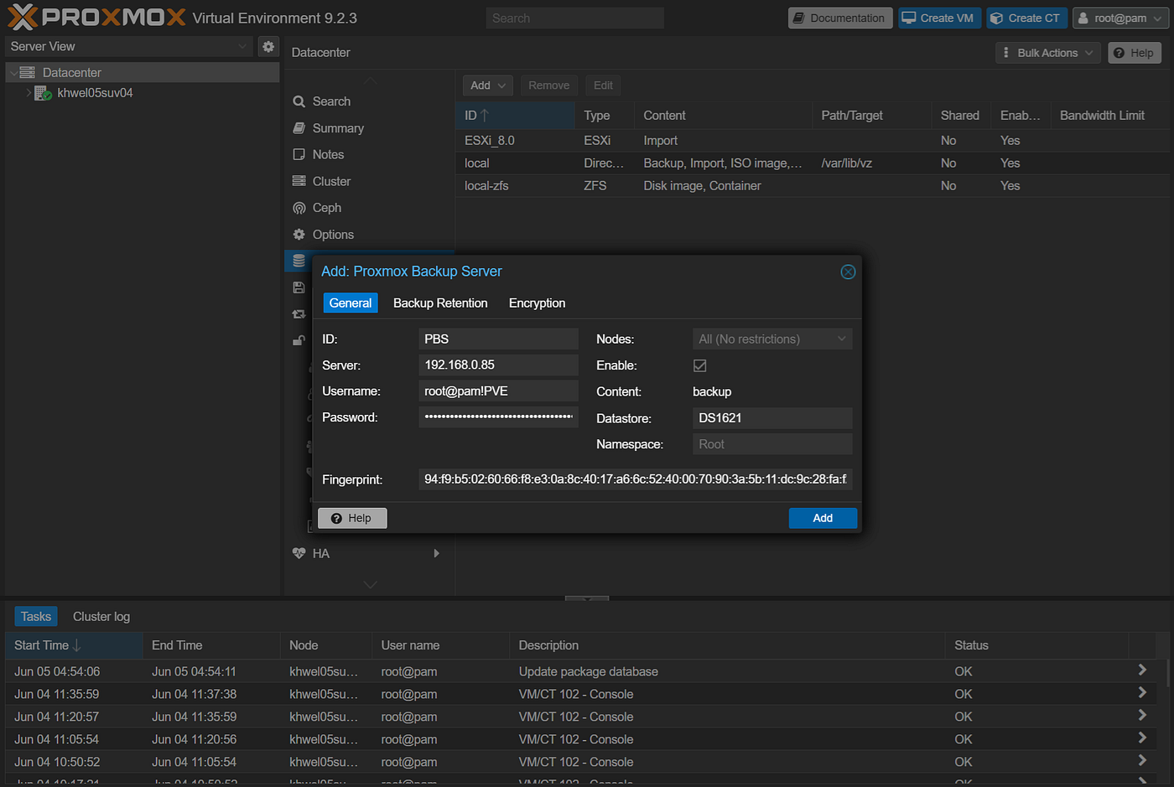1174x787 pixels.
Task: Open the Server View settings gear
Action: tap(268, 47)
